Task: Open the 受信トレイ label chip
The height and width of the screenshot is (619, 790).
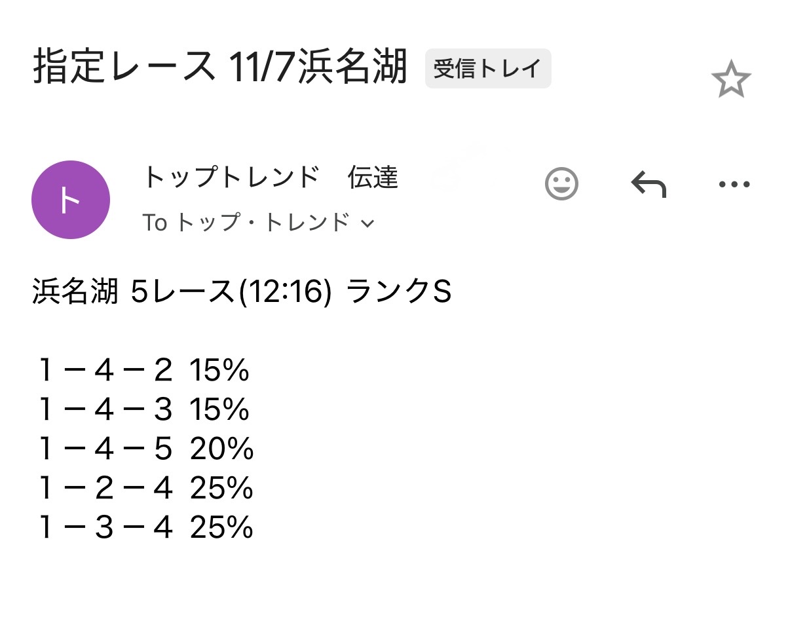Action: [488, 69]
